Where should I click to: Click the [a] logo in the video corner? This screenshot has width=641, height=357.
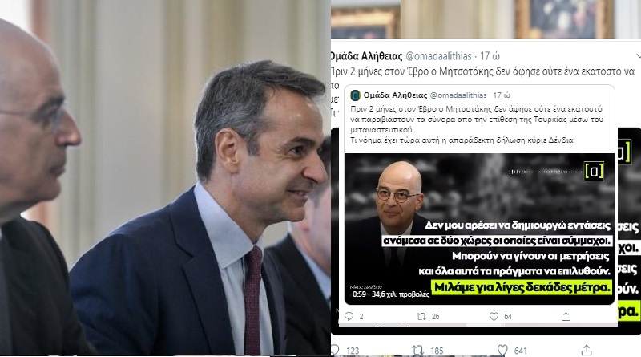click(x=594, y=170)
